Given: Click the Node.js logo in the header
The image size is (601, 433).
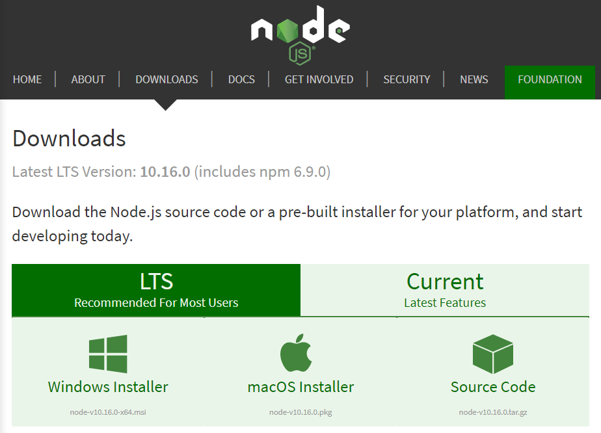Looking at the screenshot, I should [300, 35].
